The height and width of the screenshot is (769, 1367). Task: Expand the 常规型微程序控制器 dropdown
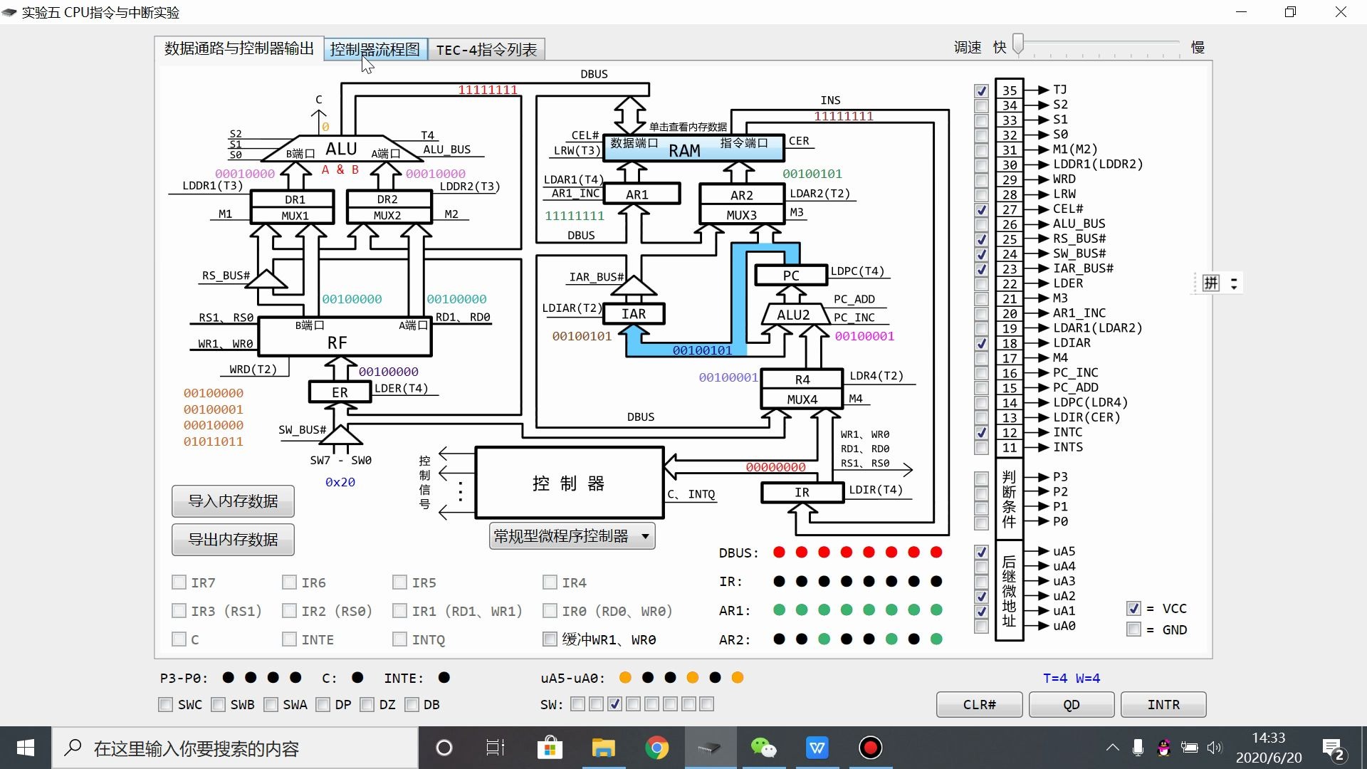pos(645,536)
